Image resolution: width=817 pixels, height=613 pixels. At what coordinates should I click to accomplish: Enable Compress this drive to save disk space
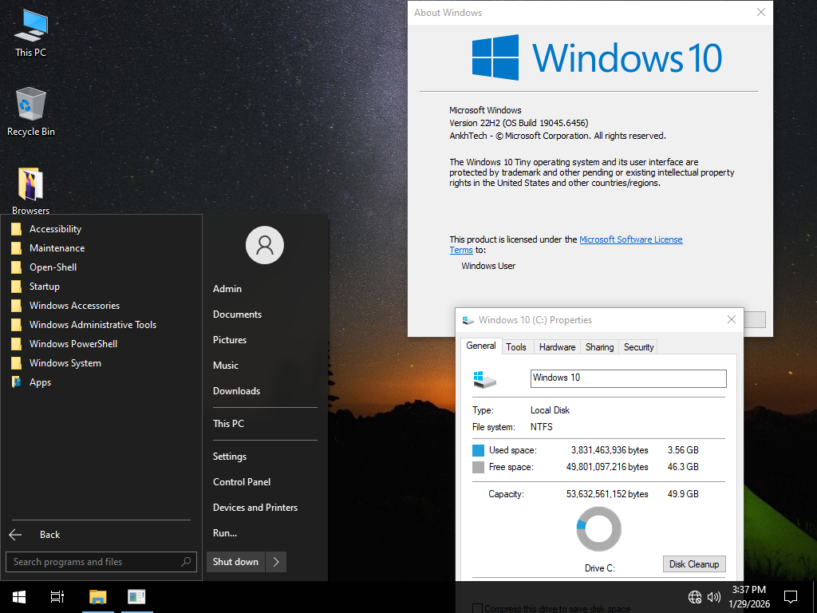point(477,607)
